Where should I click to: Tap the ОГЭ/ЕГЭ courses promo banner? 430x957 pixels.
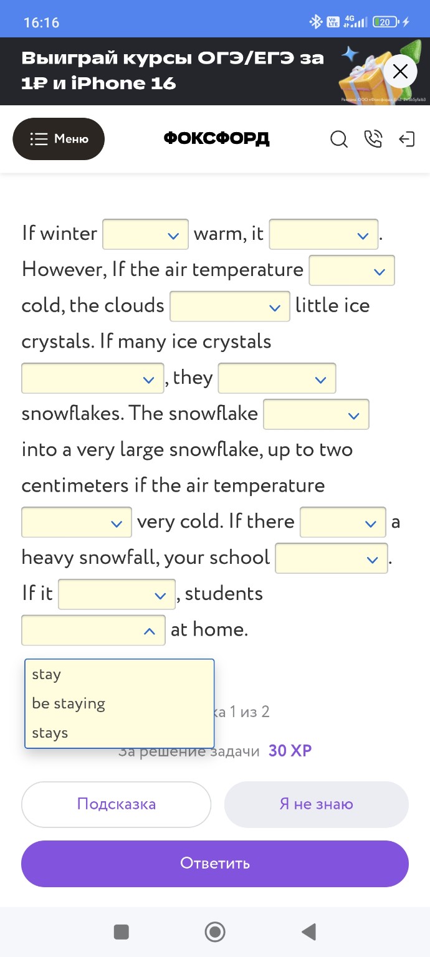[x=174, y=71]
